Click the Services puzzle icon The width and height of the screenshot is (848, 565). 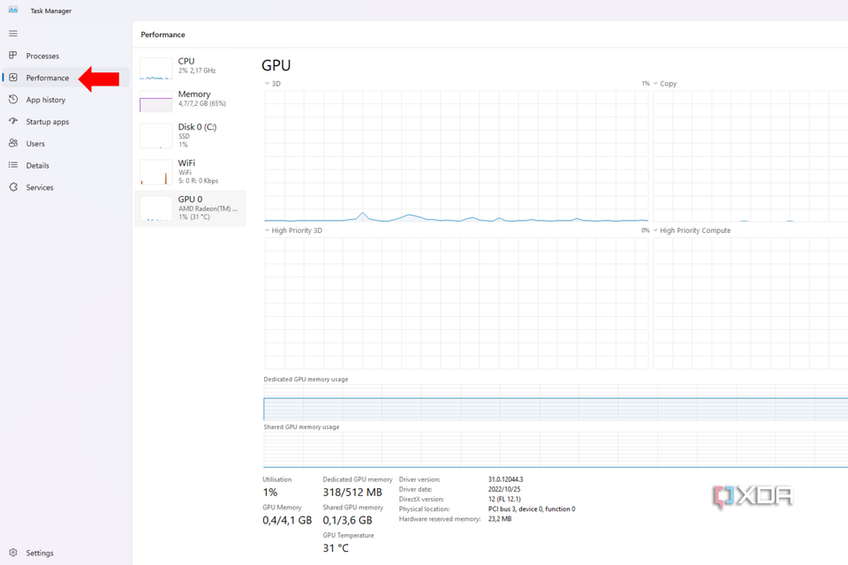[x=13, y=187]
